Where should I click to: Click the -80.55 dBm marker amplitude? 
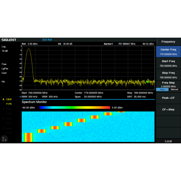[148, 44]
